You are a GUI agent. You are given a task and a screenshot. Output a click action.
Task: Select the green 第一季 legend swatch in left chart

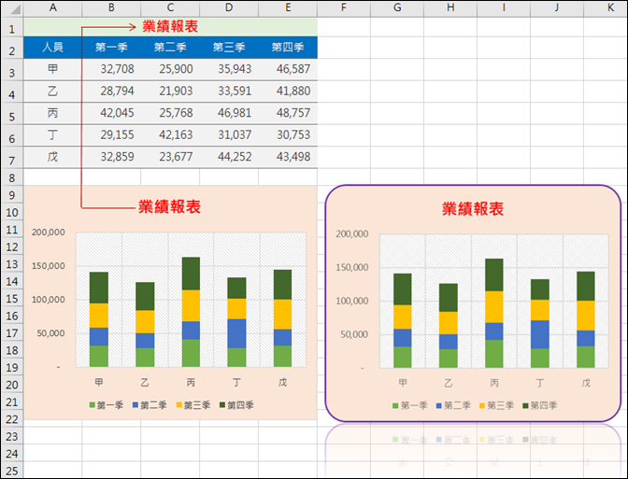coord(93,405)
